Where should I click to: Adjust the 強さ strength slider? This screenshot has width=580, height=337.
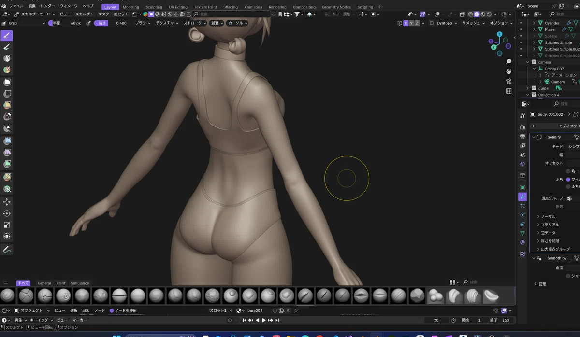tap(112, 23)
